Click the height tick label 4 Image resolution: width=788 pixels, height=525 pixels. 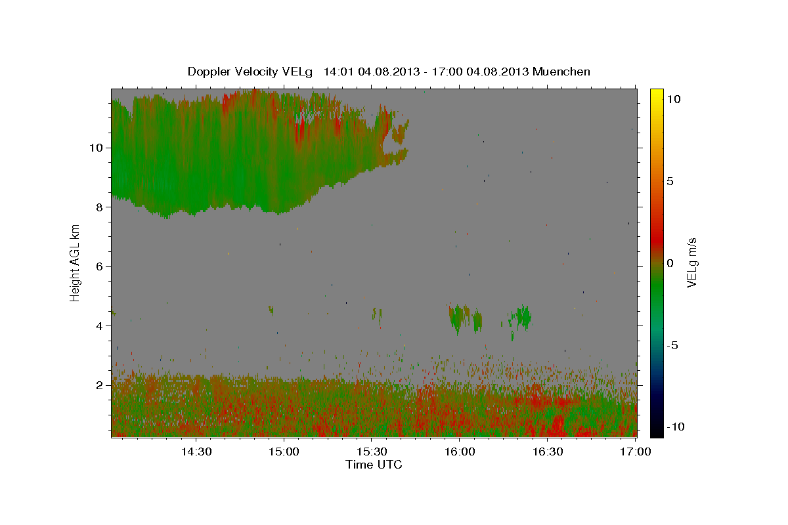point(101,325)
